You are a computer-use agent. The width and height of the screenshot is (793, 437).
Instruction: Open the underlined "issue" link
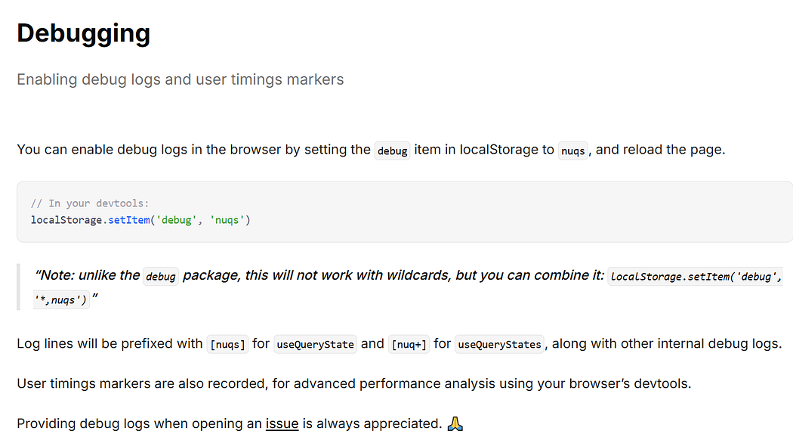point(282,423)
